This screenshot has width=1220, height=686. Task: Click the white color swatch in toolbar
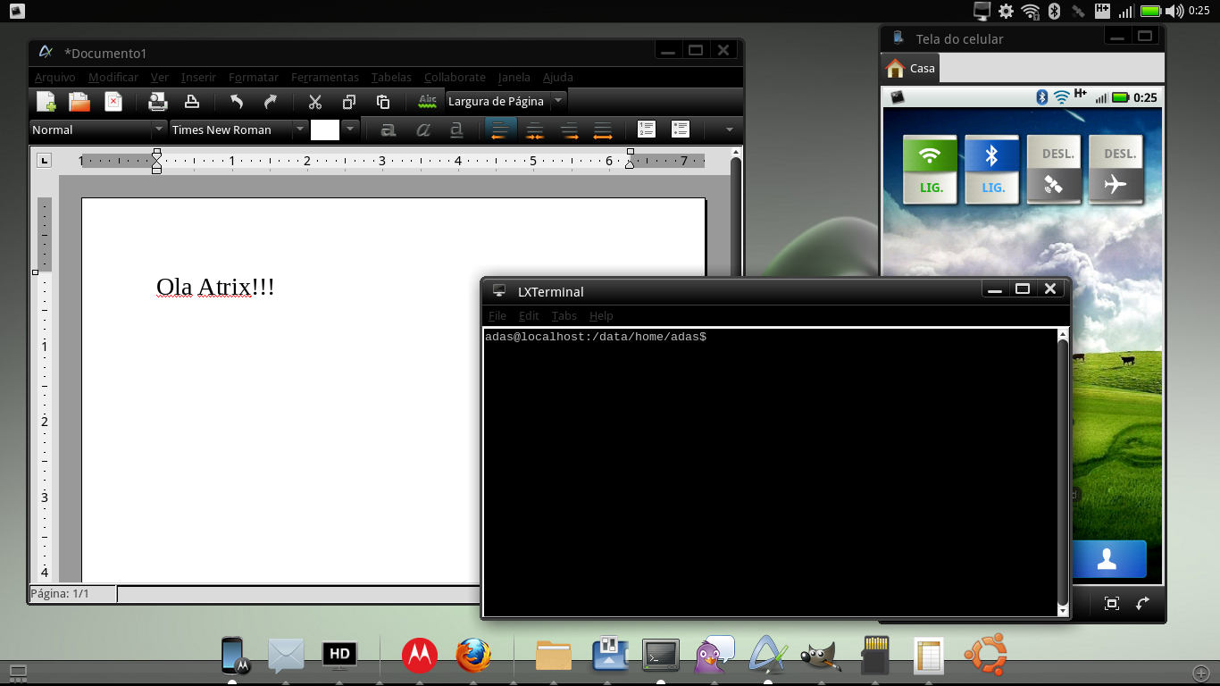click(325, 130)
